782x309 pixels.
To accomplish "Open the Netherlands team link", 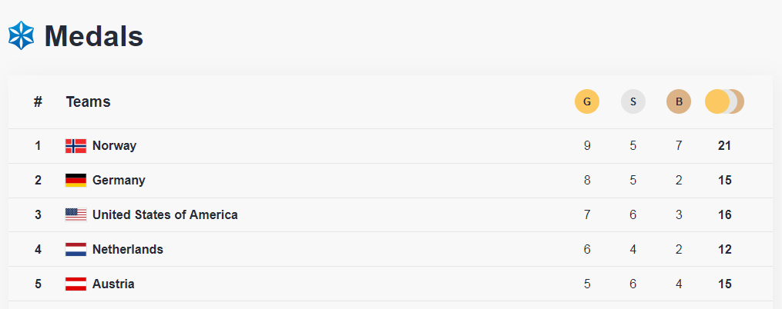I will point(128,250).
